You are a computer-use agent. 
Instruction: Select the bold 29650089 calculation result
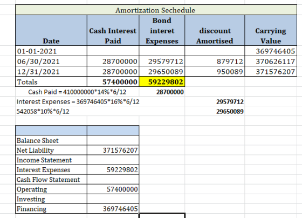pos(215,111)
